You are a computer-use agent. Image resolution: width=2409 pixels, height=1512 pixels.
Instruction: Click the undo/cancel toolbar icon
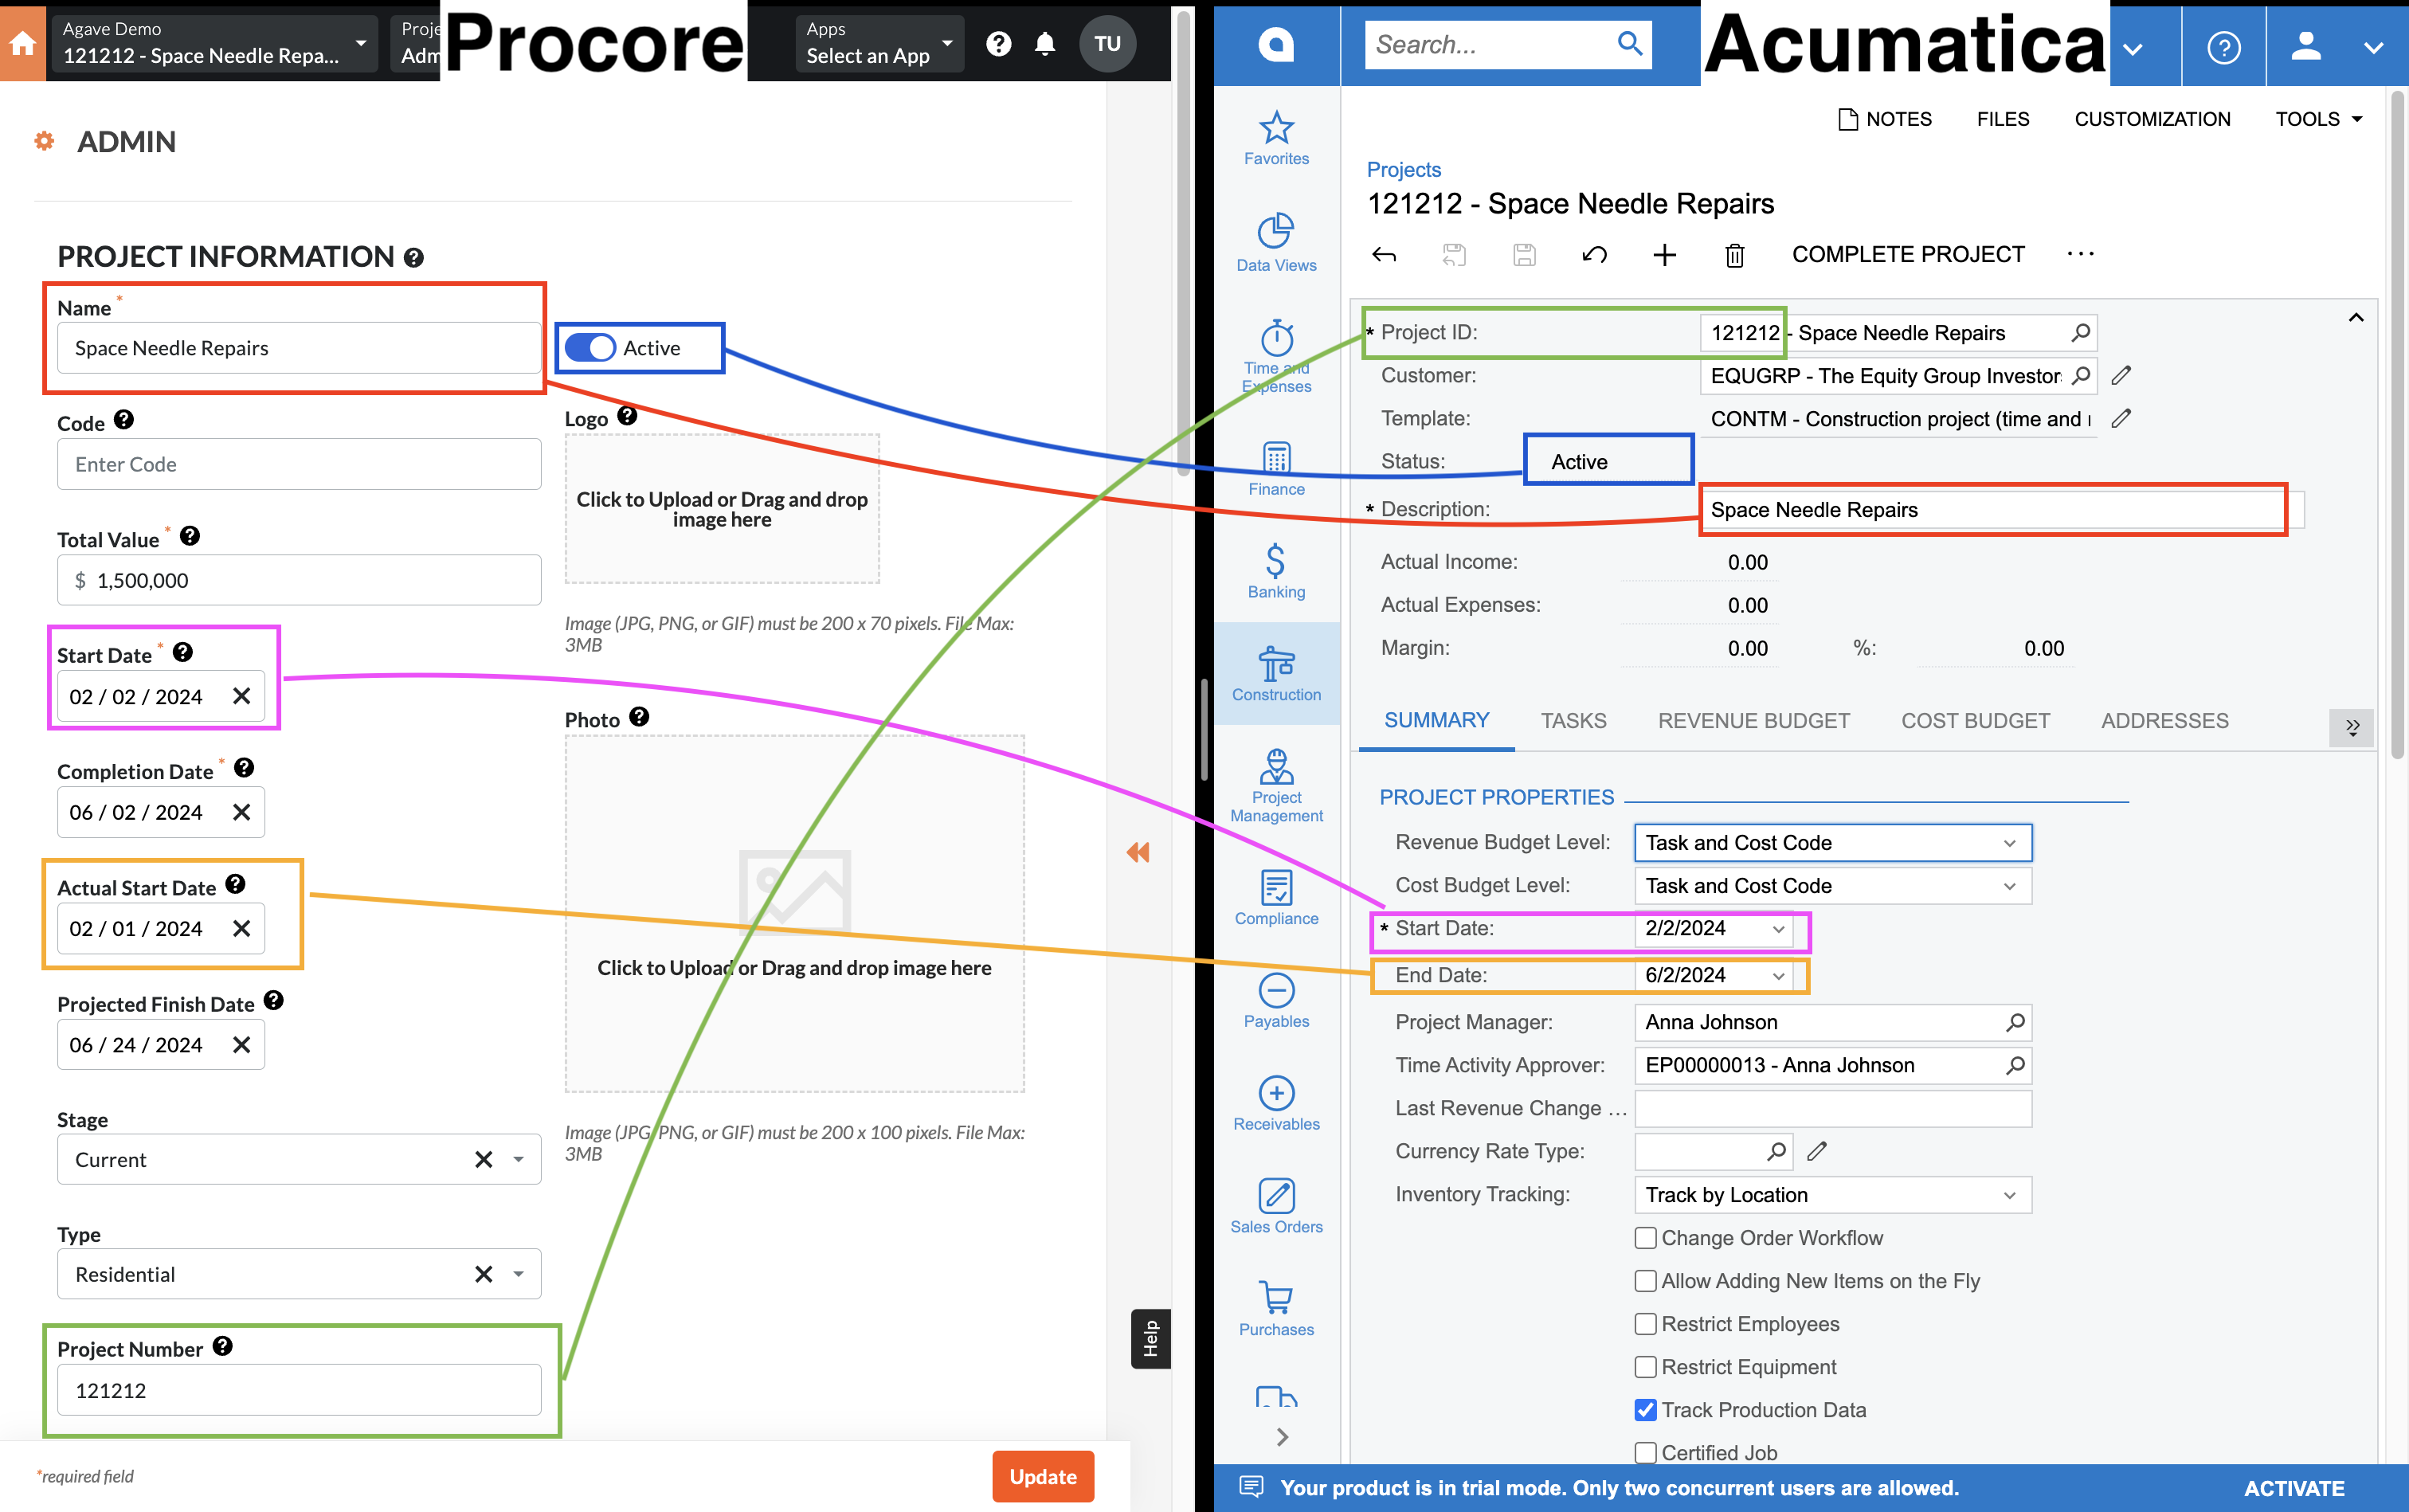coord(1594,255)
